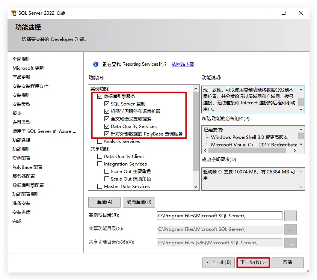Select Microsoft 更新 step in sidebar

(x=28, y=68)
